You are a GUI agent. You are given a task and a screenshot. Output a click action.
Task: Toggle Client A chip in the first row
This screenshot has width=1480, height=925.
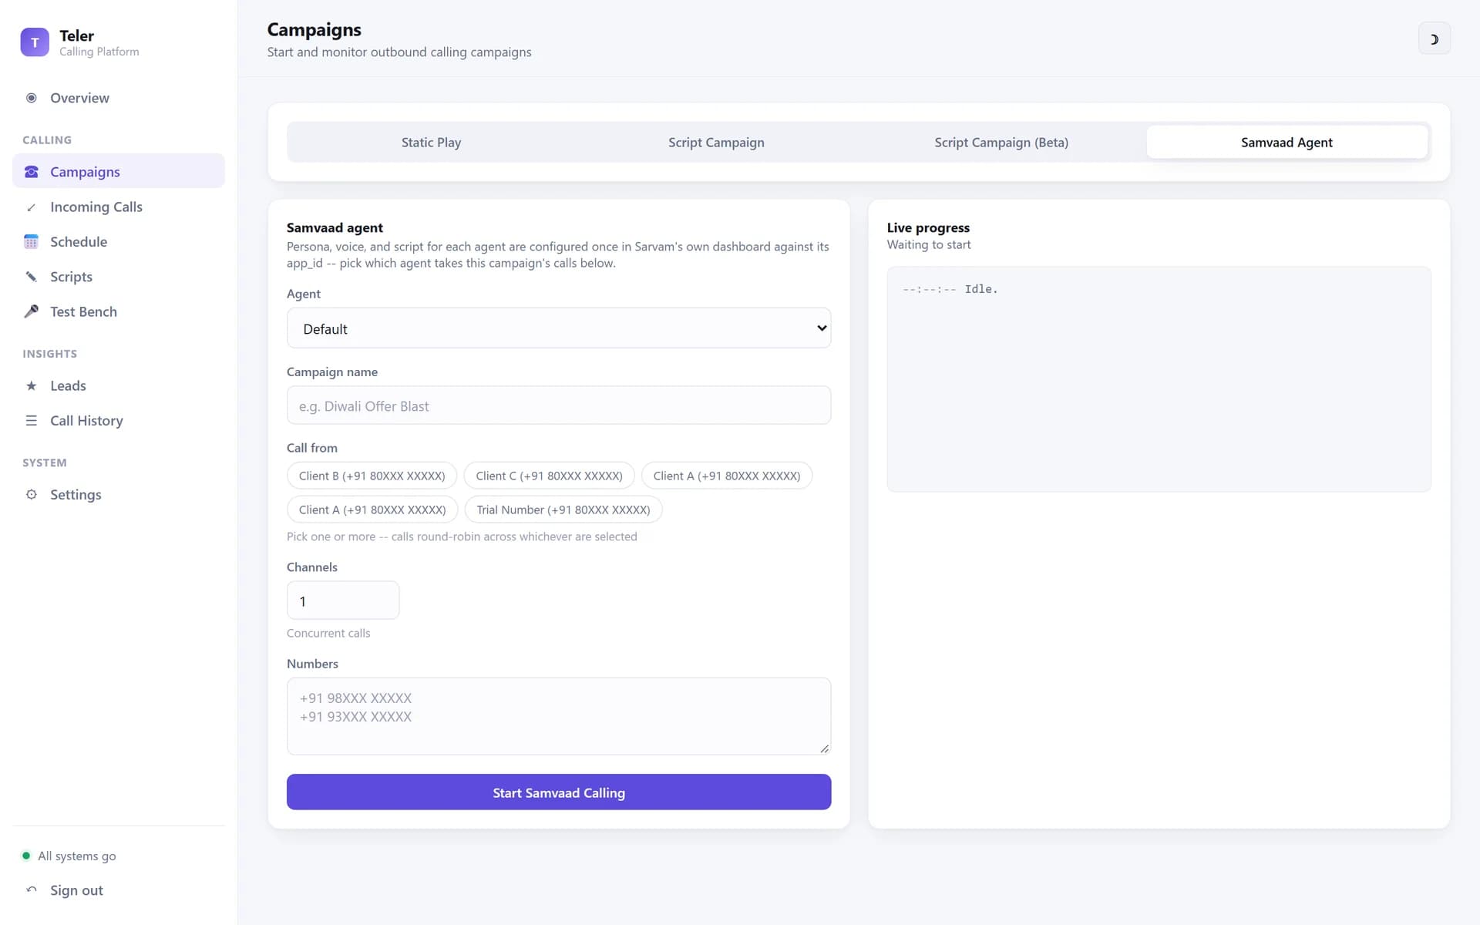[727, 476]
